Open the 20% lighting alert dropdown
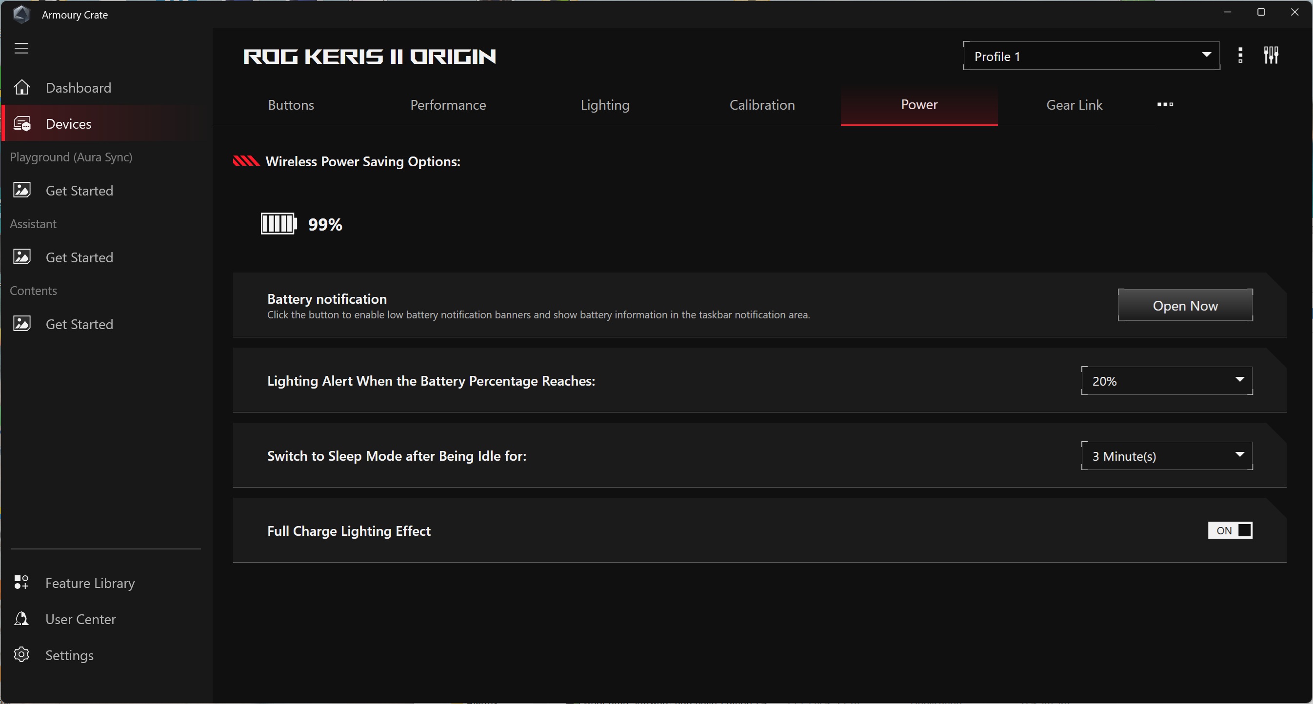Screen dimensions: 1313x704 (x=1167, y=381)
